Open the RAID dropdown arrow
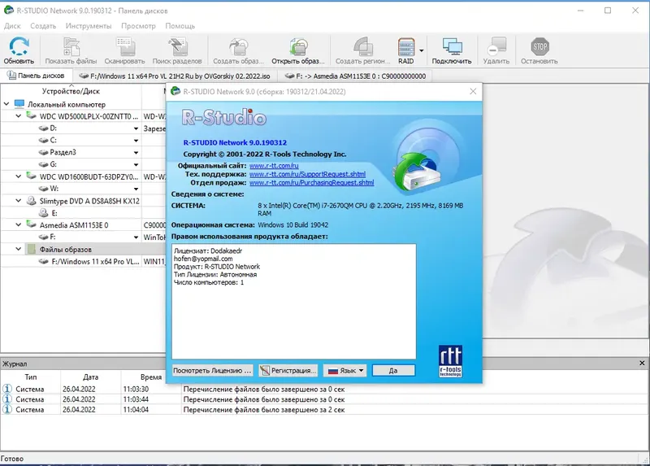The height and width of the screenshot is (466, 650). (422, 50)
